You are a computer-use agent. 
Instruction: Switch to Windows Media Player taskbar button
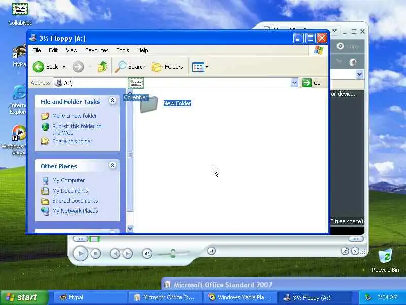[240, 297]
